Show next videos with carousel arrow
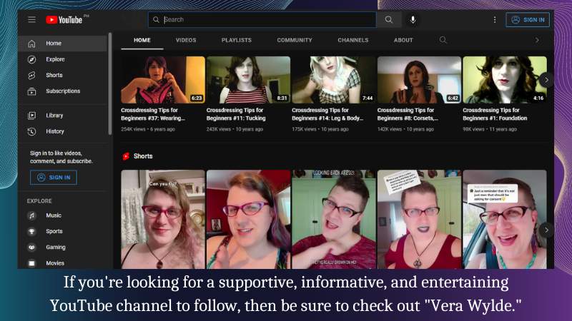This screenshot has width=572, height=321. pos(546,80)
